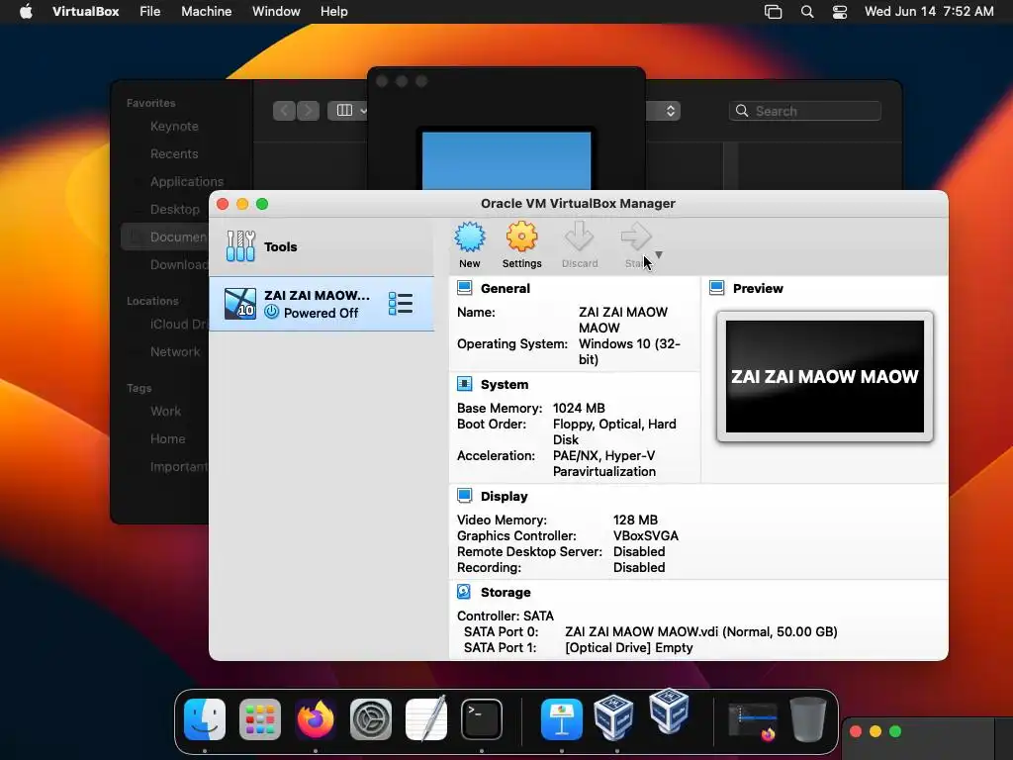Open the minimized window thumbnail in Dock

753,720
